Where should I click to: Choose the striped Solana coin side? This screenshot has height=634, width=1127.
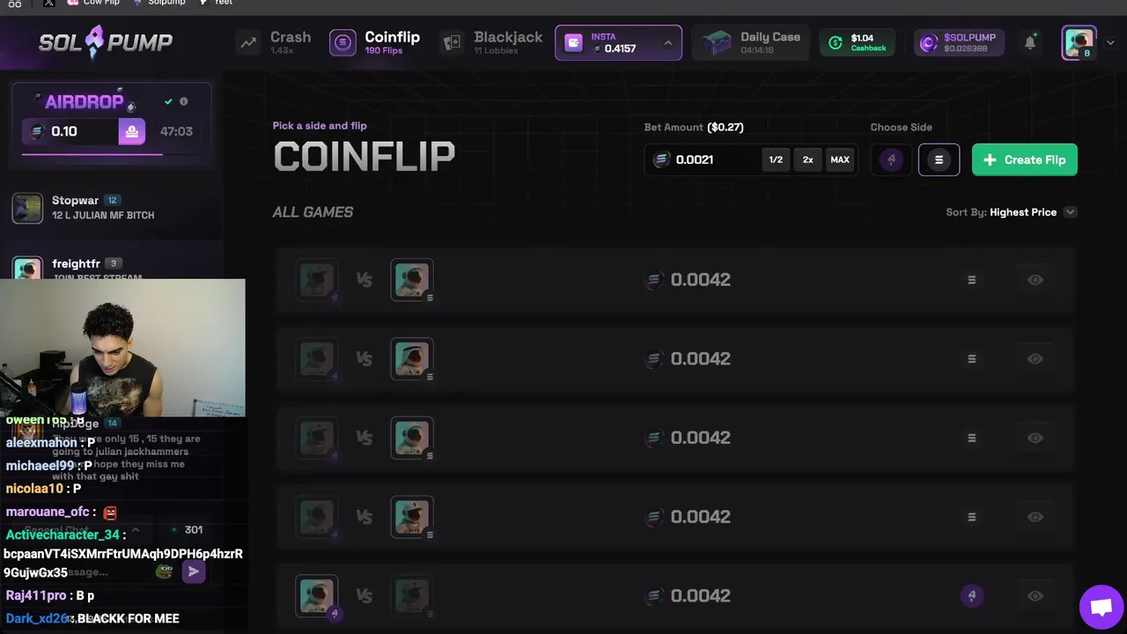tap(939, 159)
